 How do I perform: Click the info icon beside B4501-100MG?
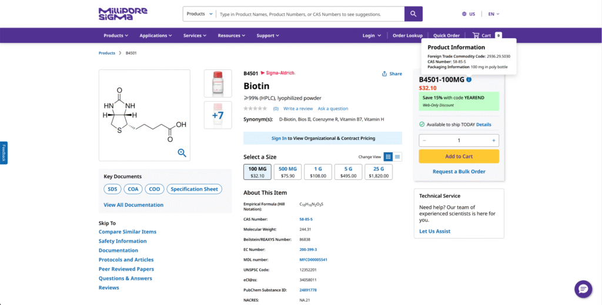(469, 79)
